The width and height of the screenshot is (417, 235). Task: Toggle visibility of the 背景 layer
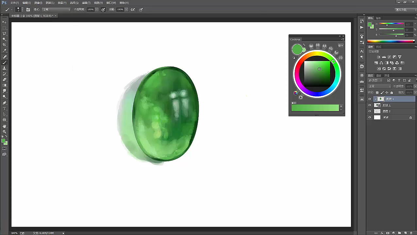point(370,117)
